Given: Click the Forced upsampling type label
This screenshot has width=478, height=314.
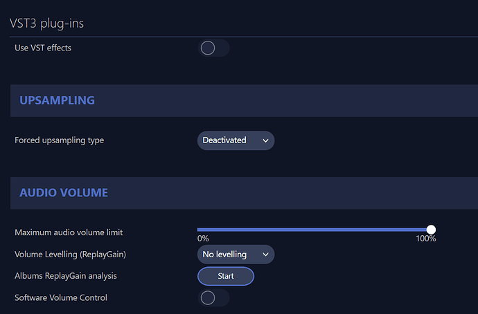Looking at the screenshot, I should (59, 140).
